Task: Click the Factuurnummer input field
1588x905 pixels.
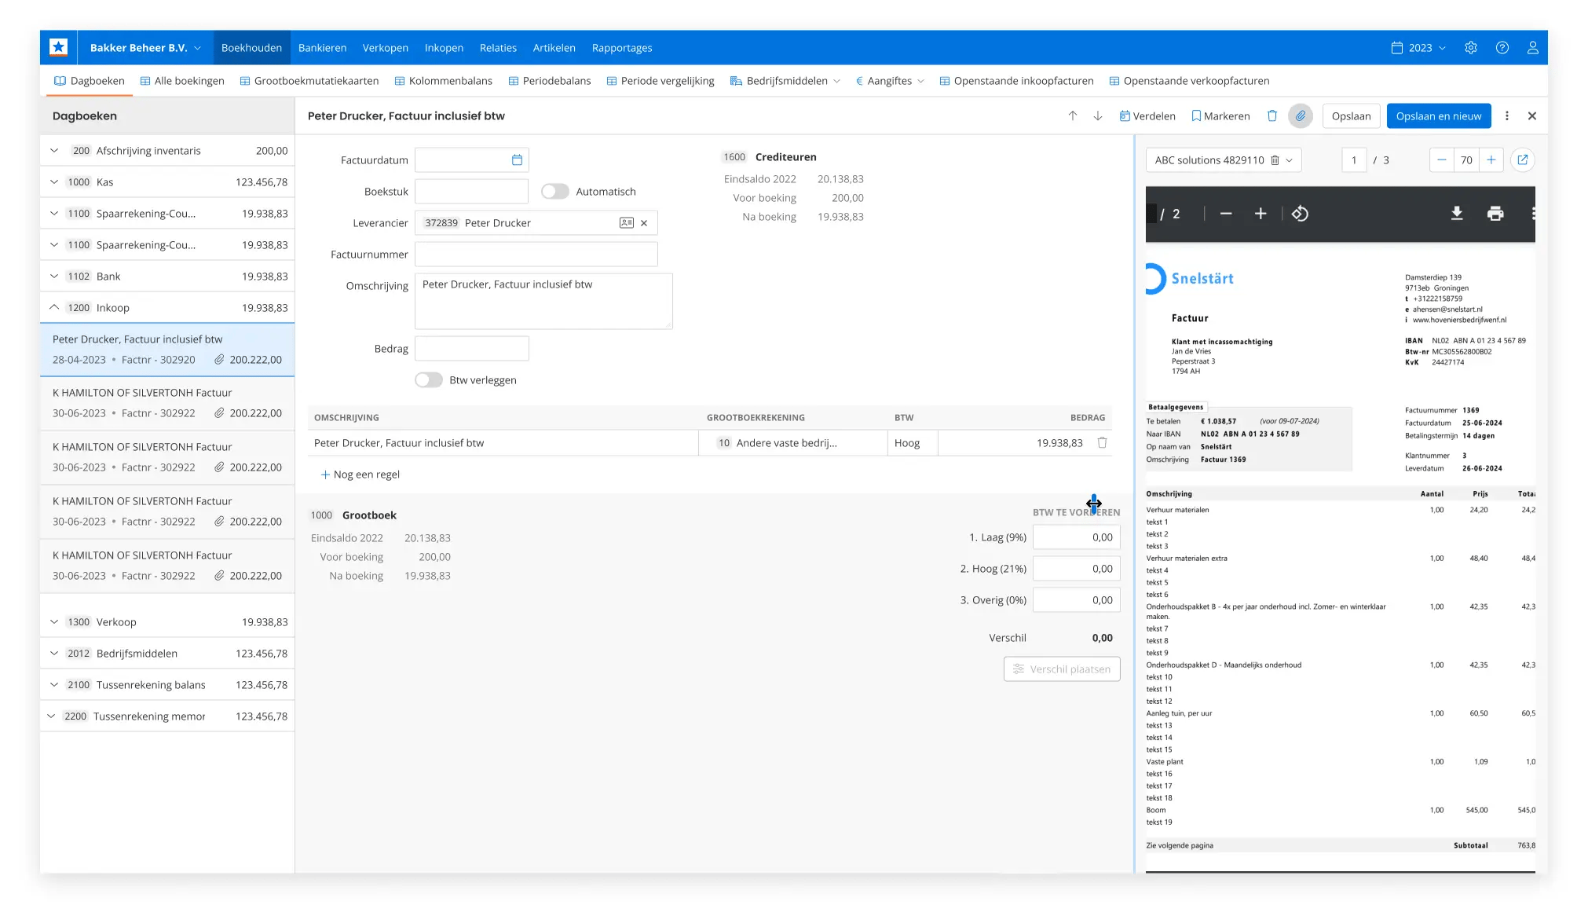Action: pyautogui.click(x=536, y=255)
